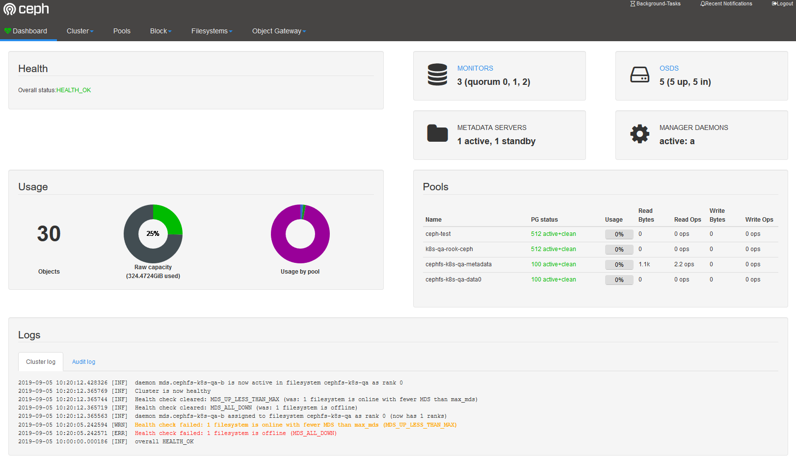This screenshot has width=796, height=459.
Task: Click the PG status column header
Action: [x=544, y=220]
